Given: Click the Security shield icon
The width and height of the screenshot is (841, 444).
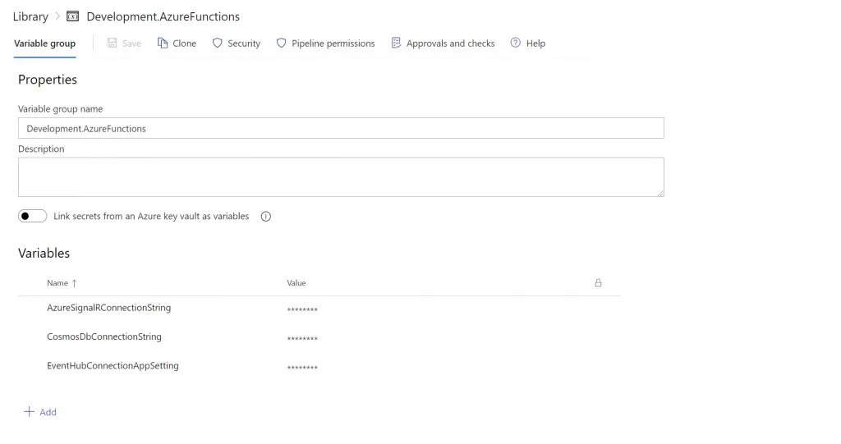Looking at the screenshot, I should (218, 43).
